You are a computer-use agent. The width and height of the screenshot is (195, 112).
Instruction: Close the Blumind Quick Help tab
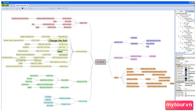[28, 6]
